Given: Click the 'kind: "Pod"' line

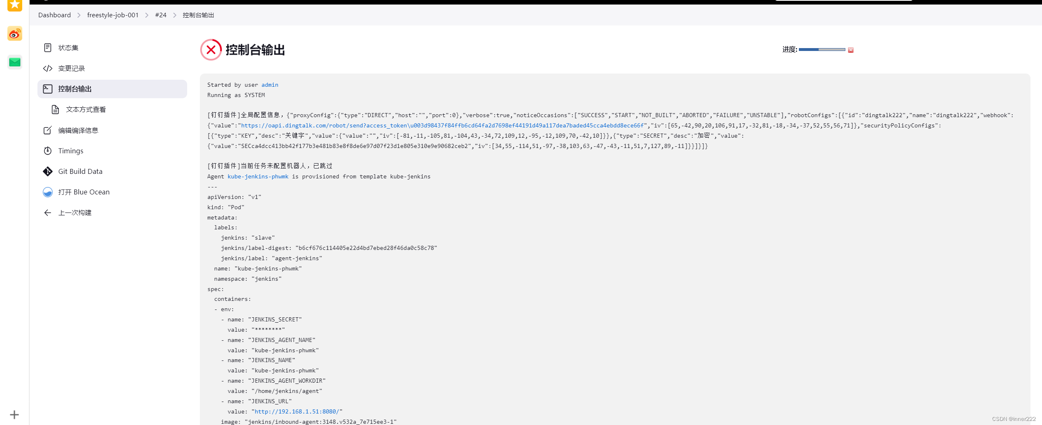Looking at the screenshot, I should [x=226, y=207].
